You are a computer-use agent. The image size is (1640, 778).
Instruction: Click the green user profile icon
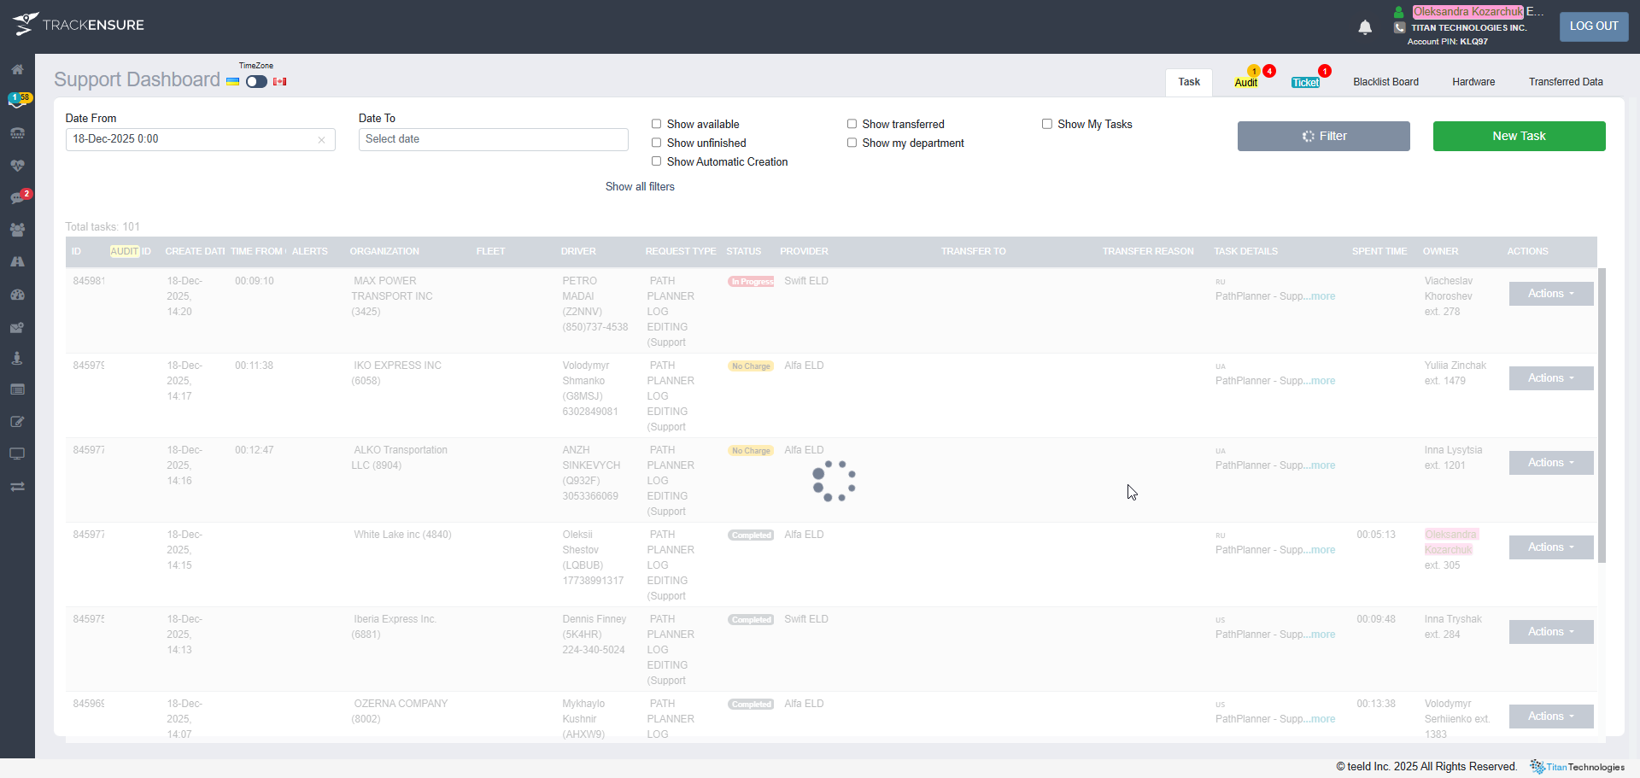1399,12
